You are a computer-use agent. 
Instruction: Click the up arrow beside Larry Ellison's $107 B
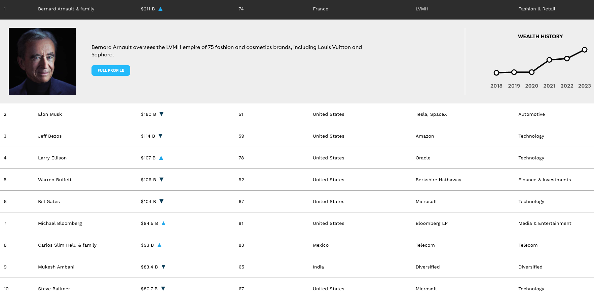161,158
